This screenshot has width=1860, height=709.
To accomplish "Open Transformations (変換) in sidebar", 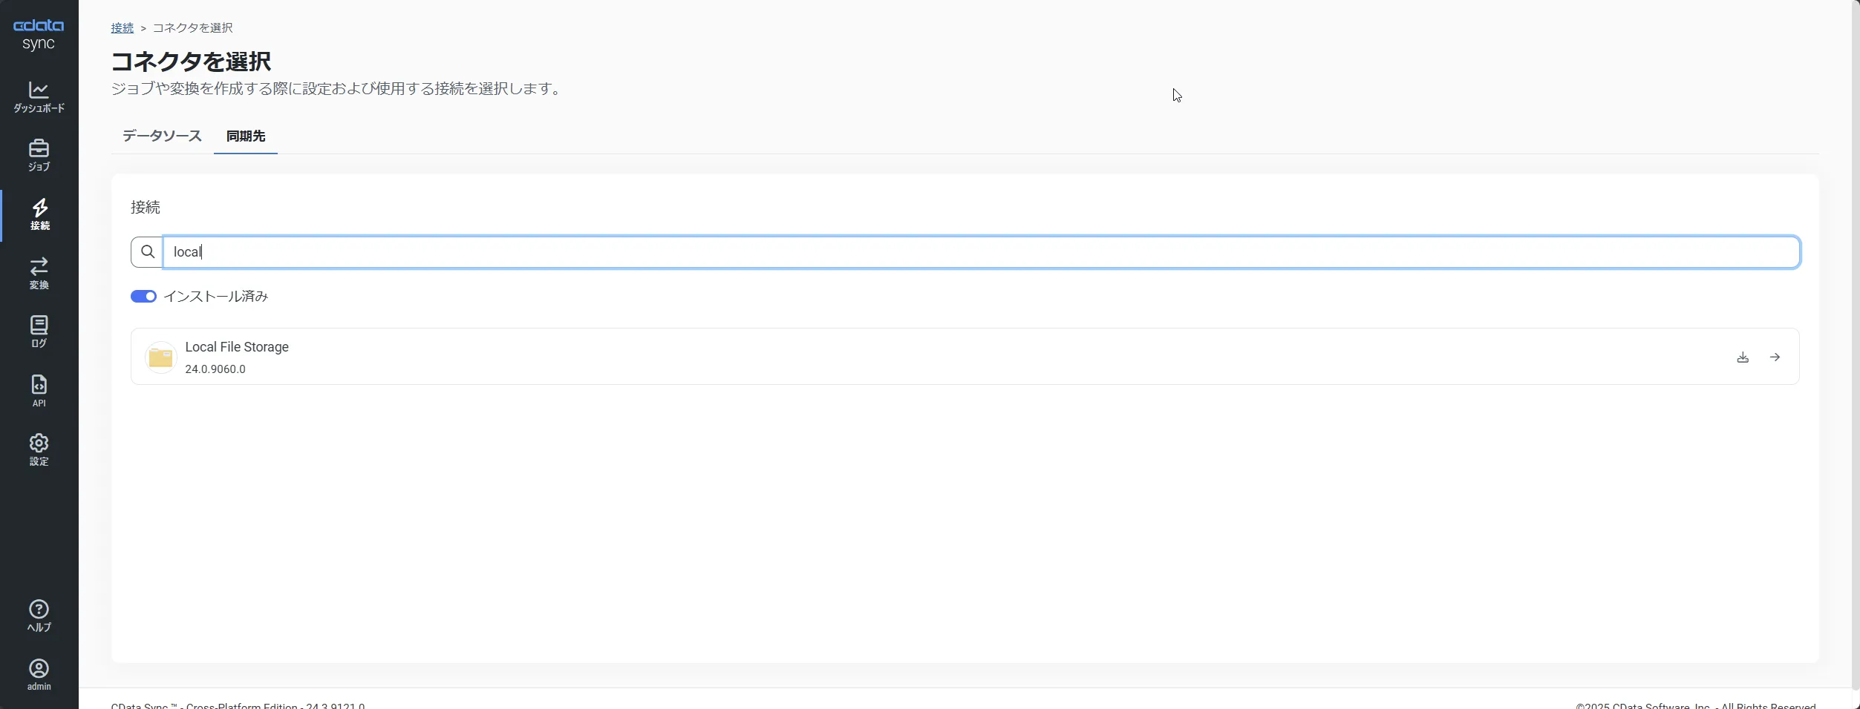I will click(x=39, y=274).
